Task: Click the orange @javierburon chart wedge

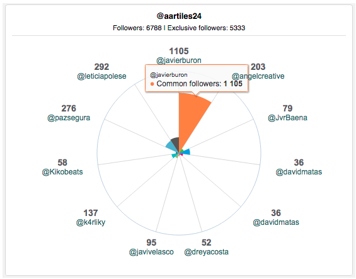Action: [192, 118]
